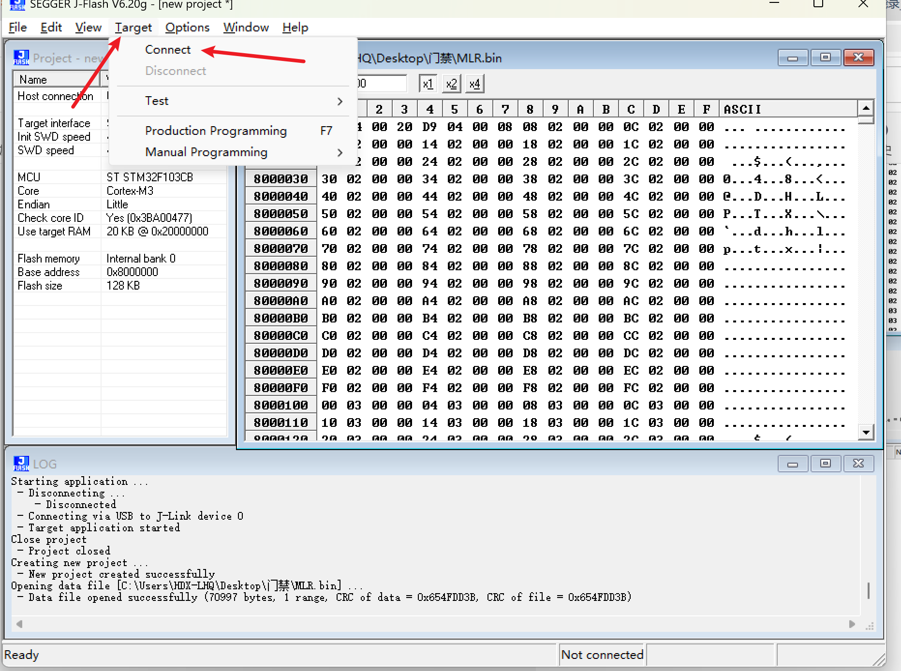Click the ST STM32F103CB value
This screenshot has width=901, height=671.
pyautogui.click(x=149, y=177)
